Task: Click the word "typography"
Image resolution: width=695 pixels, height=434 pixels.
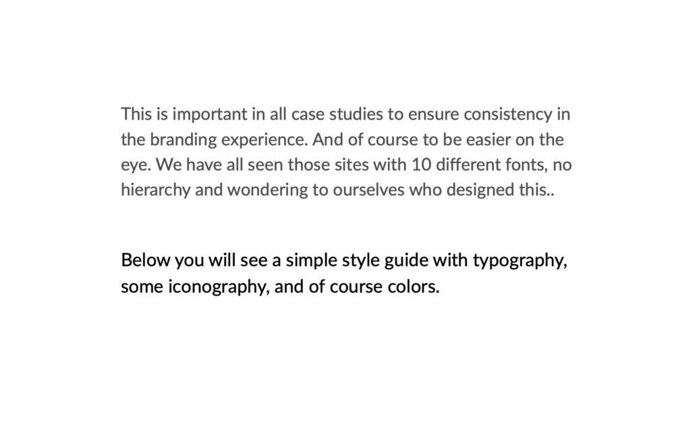Action: click(518, 261)
